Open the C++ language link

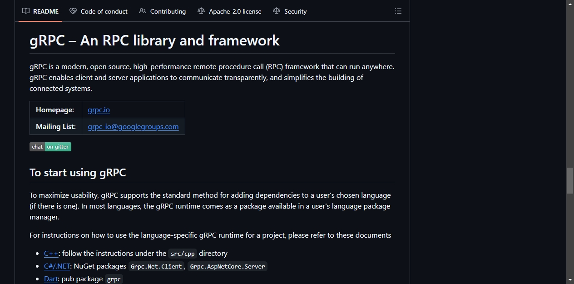(51, 254)
